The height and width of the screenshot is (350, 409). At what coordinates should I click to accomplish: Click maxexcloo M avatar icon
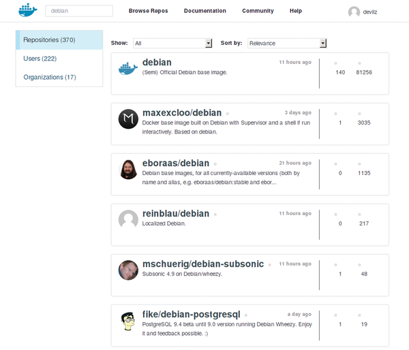(x=128, y=119)
